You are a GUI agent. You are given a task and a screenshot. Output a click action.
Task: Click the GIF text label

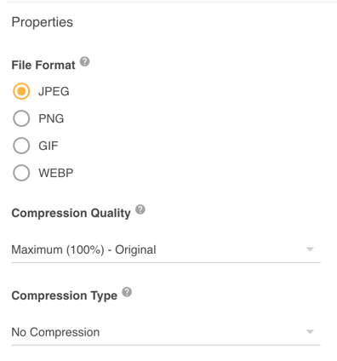[x=49, y=146]
